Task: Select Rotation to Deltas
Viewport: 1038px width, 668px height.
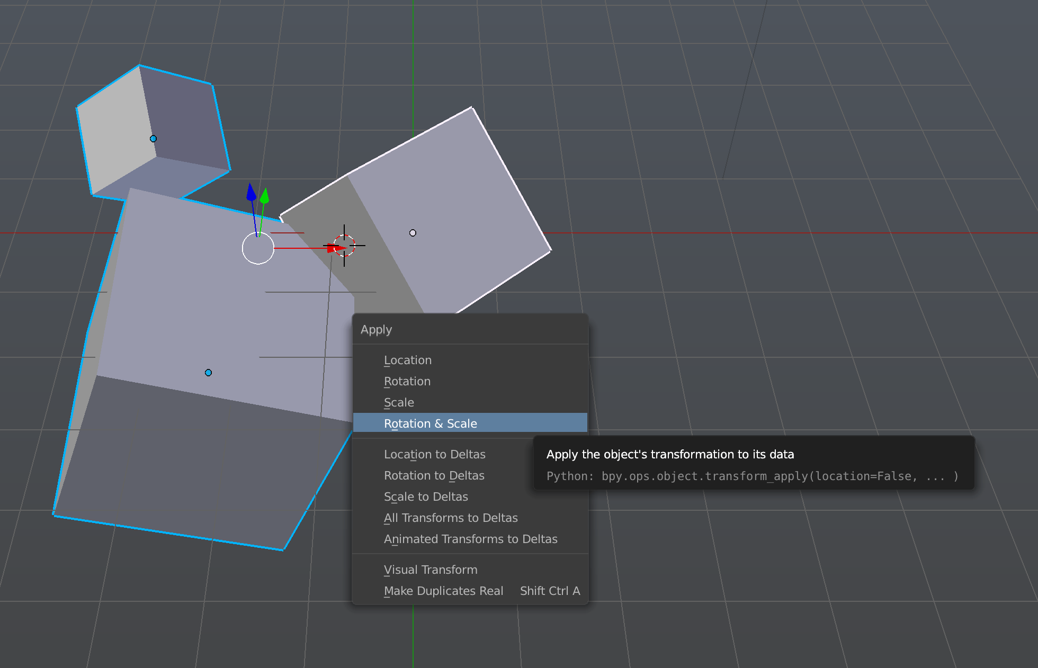Action: click(x=434, y=475)
